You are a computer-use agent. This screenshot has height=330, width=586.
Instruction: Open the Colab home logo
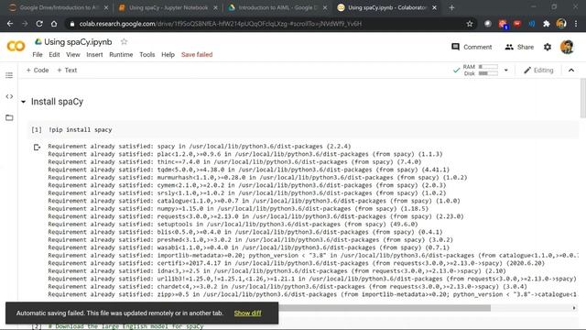16,46
